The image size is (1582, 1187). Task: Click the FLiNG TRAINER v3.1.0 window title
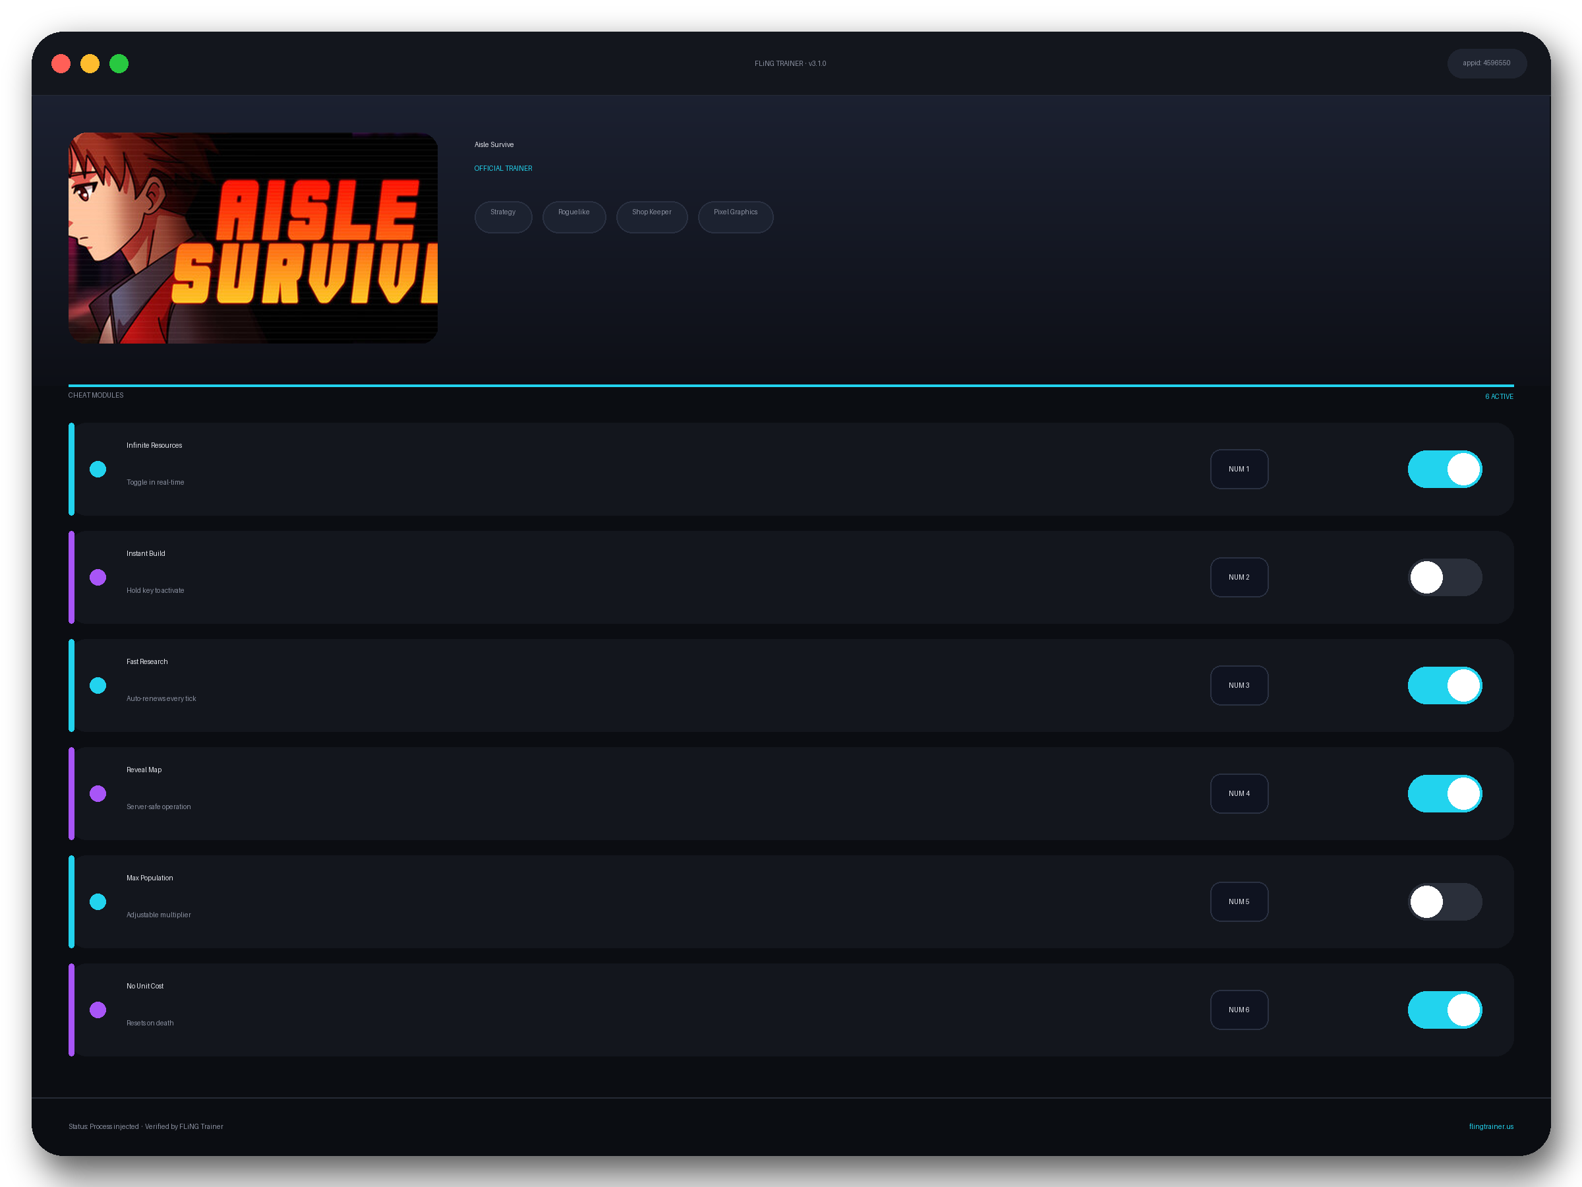click(790, 64)
